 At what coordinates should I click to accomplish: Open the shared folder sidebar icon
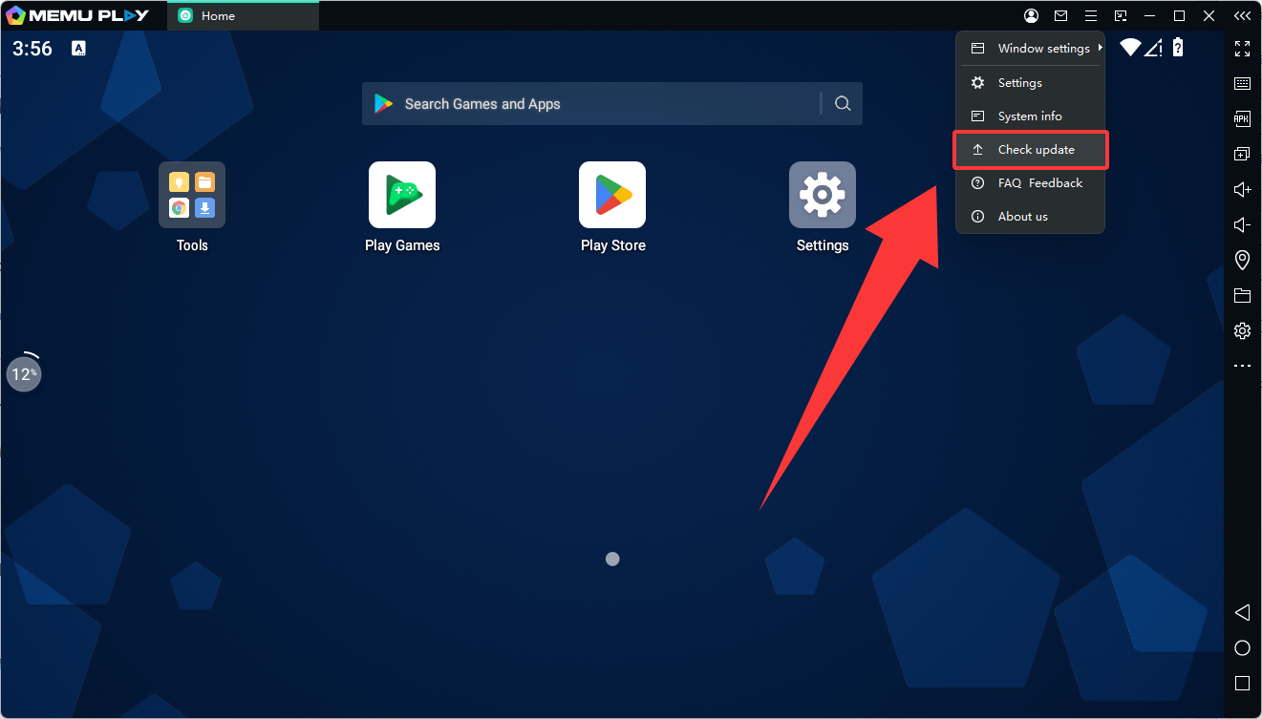coord(1242,295)
